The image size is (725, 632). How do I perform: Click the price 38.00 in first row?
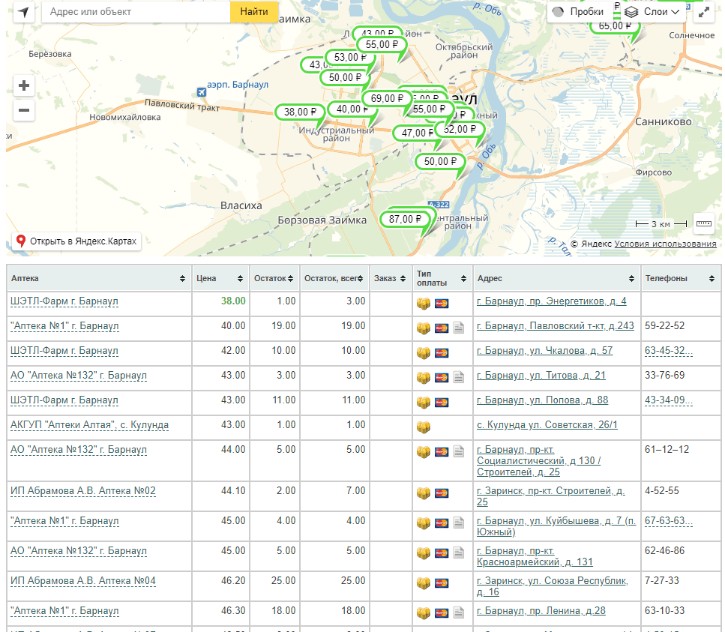233,301
